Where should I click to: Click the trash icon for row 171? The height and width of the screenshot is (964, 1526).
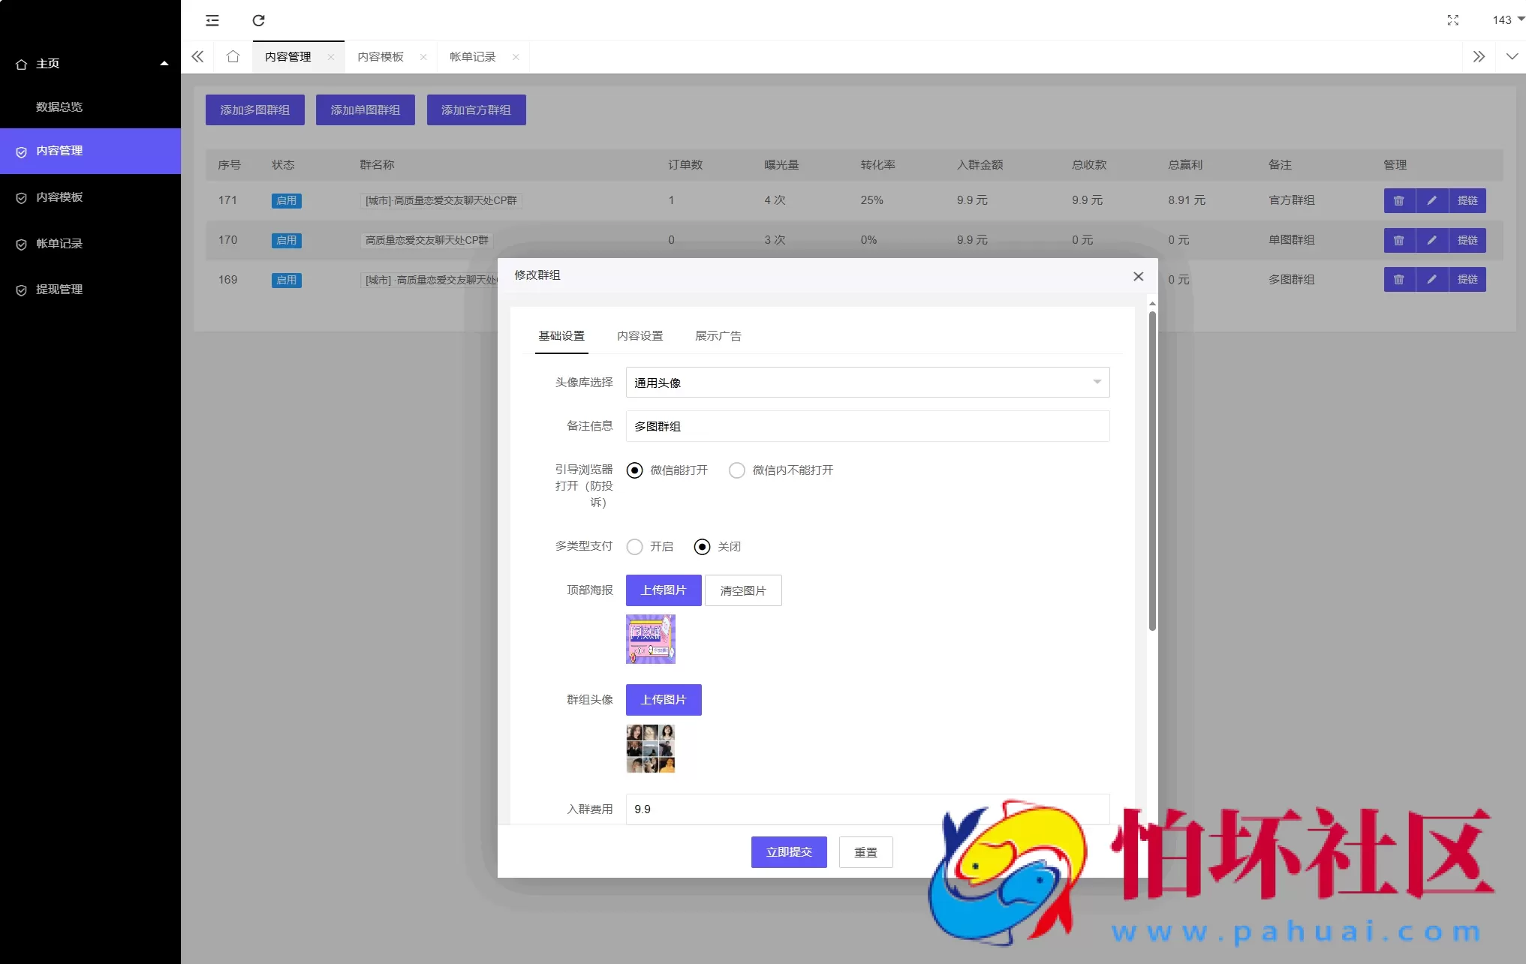pyautogui.click(x=1399, y=200)
